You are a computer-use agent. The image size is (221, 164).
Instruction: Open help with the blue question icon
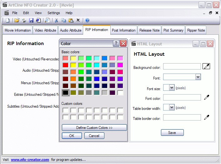pyautogui.click(x=87, y=20)
